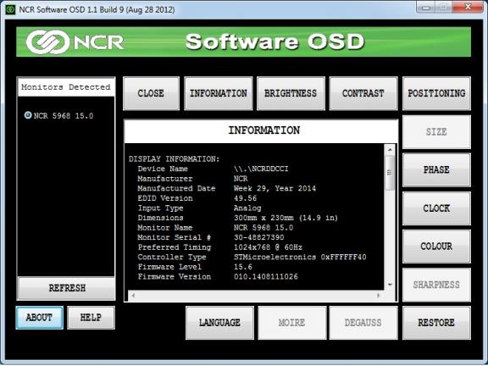Click the Manufacturer value 'NCR'
The height and width of the screenshot is (366, 488).
click(x=241, y=179)
